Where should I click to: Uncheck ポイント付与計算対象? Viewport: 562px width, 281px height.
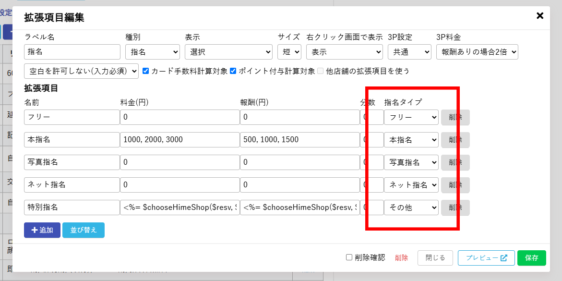point(233,71)
